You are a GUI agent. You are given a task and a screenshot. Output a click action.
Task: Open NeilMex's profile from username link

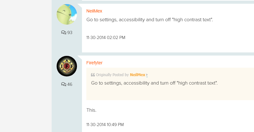94,11
